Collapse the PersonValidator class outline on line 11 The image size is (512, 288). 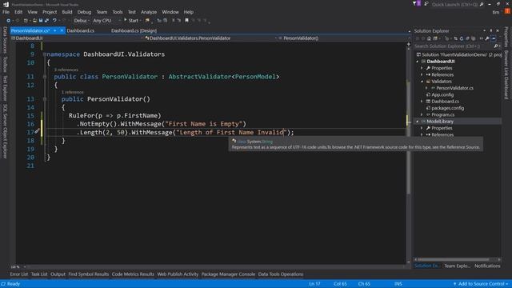tap(45, 77)
